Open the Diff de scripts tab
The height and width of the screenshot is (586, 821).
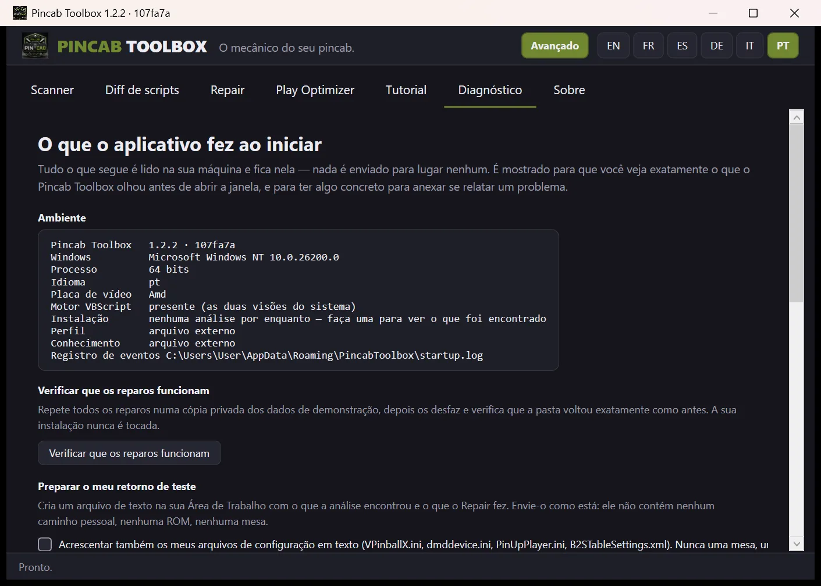click(x=142, y=90)
